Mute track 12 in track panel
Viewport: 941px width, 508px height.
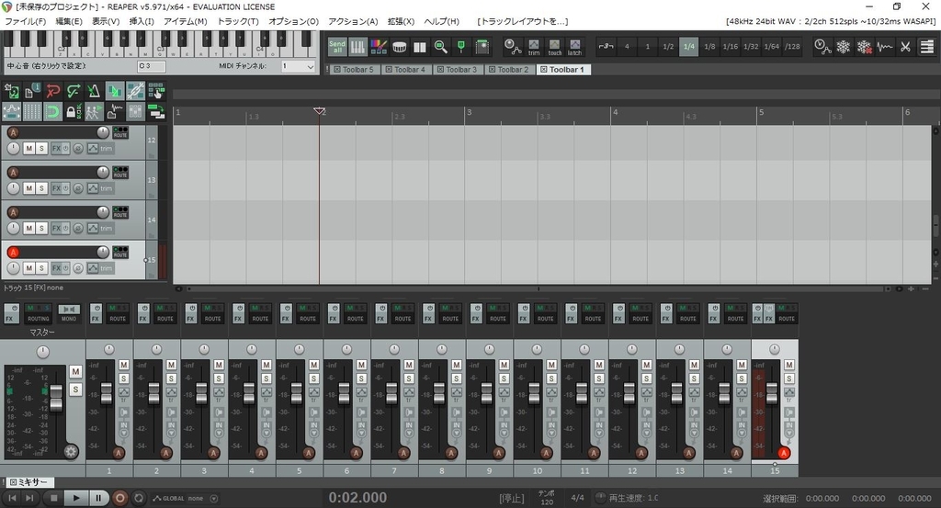tap(28, 148)
